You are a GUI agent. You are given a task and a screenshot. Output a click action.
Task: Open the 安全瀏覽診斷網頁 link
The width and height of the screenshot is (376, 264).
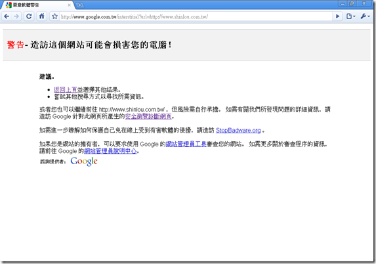click(x=148, y=116)
